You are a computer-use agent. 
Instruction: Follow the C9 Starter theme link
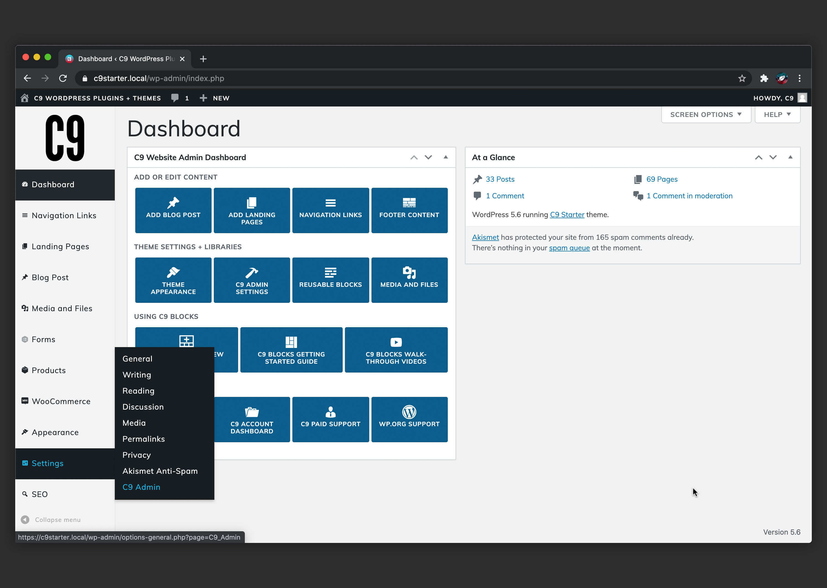pyautogui.click(x=567, y=215)
